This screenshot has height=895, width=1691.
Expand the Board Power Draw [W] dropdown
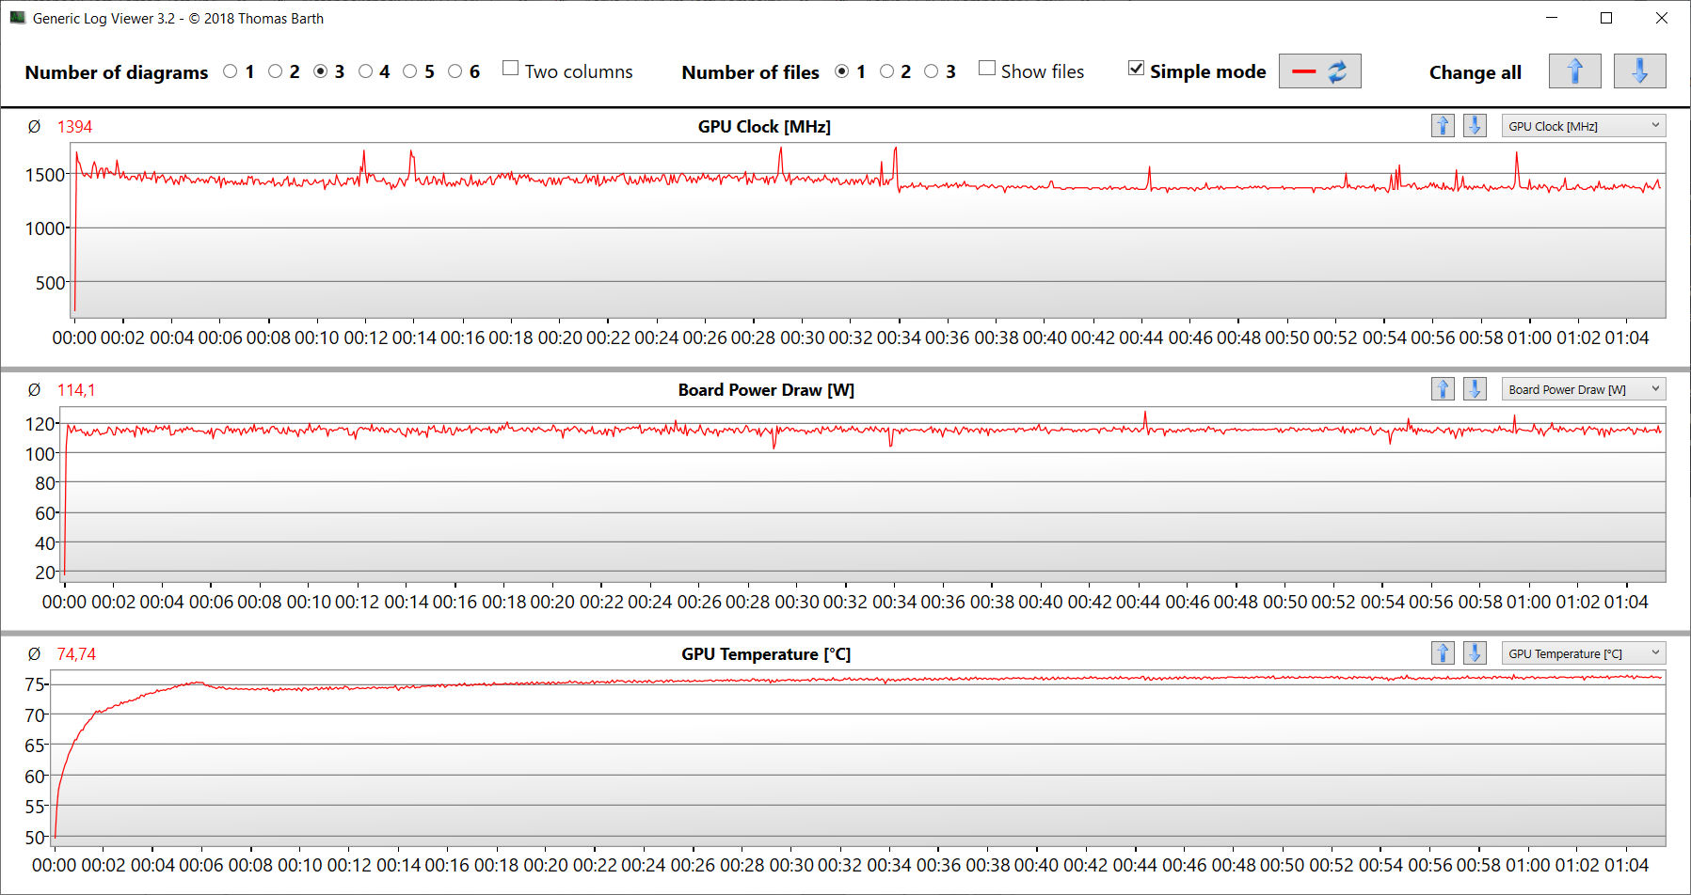point(1583,389)
